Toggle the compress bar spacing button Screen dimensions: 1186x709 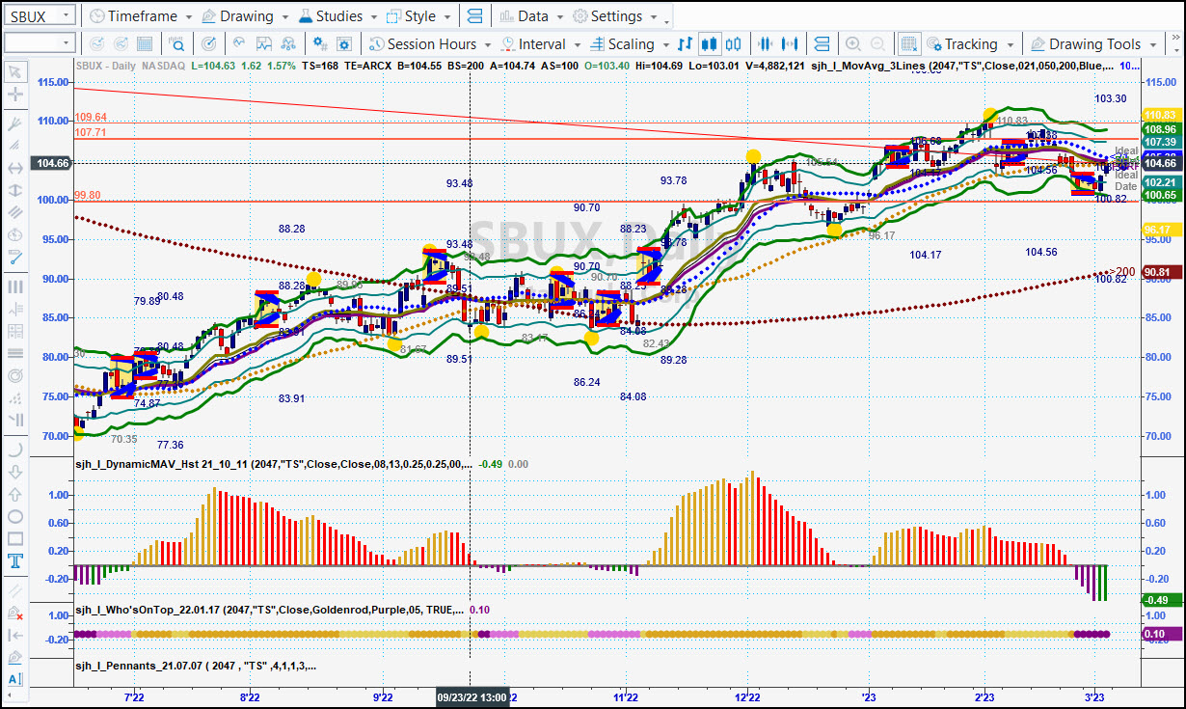click(x=766, y=43)
